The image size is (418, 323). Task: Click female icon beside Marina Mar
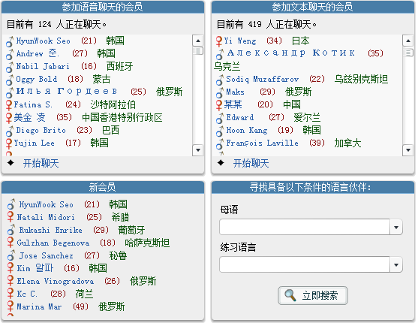[11, 306]
